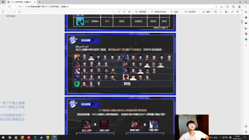
Task: Open the browser settings and more menu
Action: click(245, 7)
